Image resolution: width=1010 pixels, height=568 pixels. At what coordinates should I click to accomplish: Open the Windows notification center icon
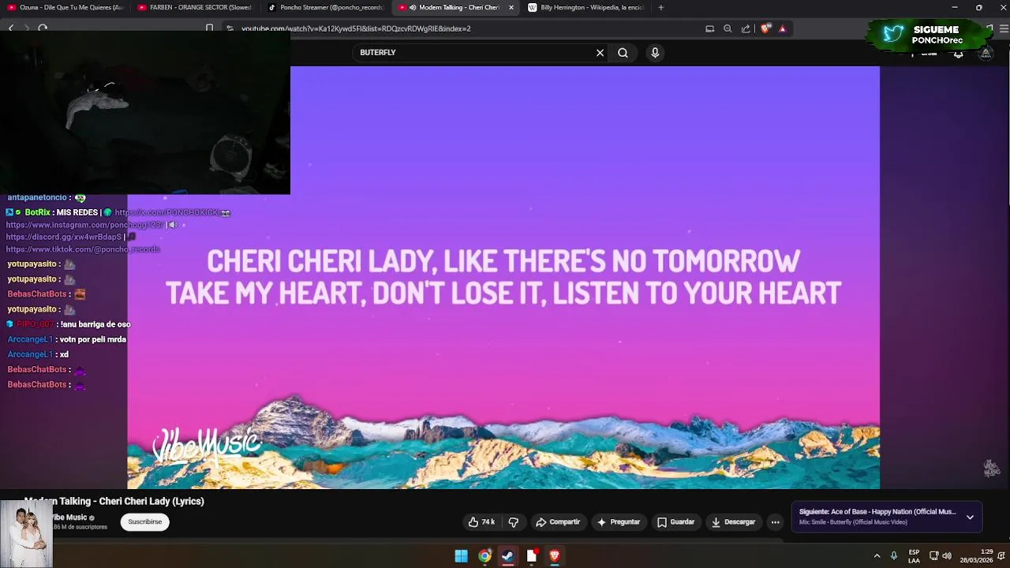click(x=1002, y=556)
